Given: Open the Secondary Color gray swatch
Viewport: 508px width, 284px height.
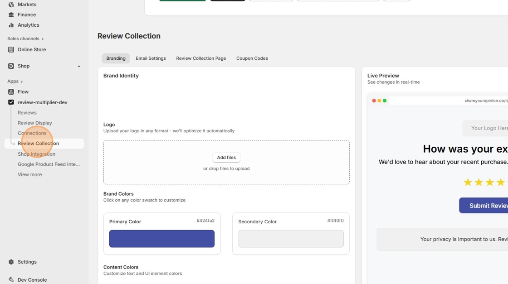Looking at the screenshot, I should click(x=291, y=239).
